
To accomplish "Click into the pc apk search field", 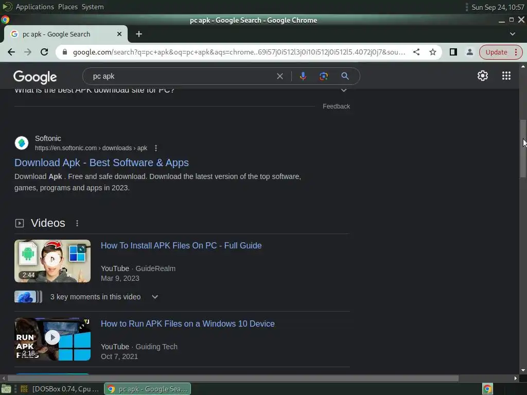I will click(182, 76).
